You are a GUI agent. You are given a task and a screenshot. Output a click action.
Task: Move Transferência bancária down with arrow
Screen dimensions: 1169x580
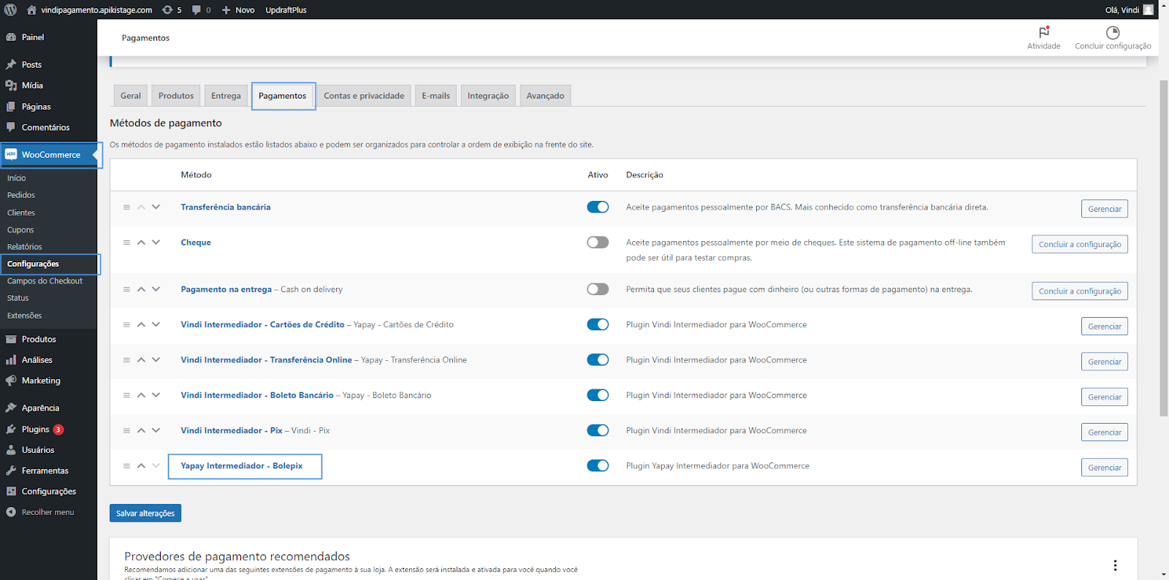pos(156,207)
